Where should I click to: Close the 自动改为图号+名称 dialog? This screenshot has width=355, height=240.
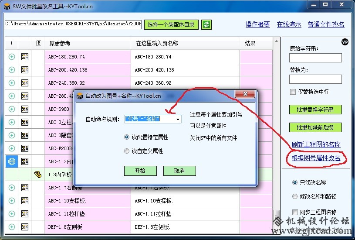click(245, 94)
